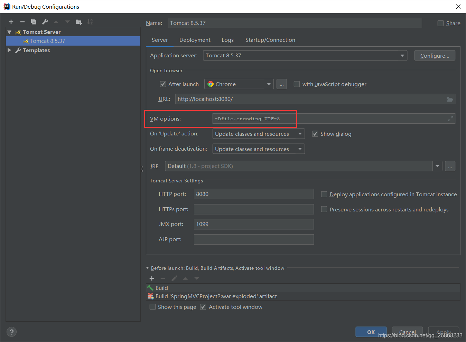466x342 pixels.
Task: Remove the selected configuration with the minus icon
Action: click(22, 22)
